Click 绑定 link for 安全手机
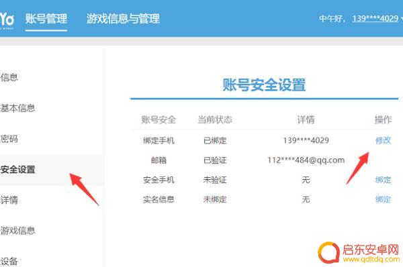 (383, 180)
